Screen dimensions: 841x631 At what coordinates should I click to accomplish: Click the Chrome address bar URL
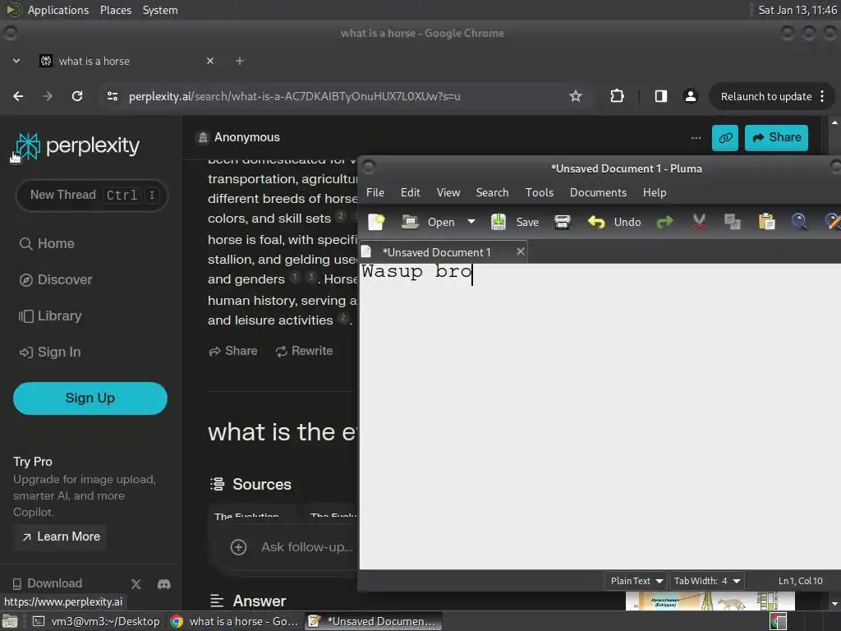[295, 97]
